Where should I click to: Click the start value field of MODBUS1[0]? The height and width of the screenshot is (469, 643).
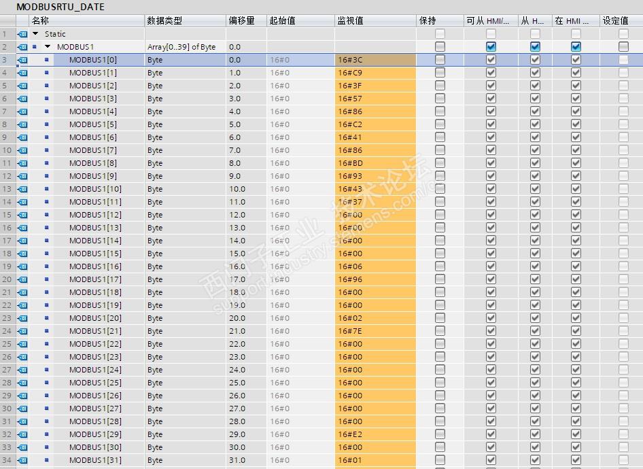[x=300, y=60]
